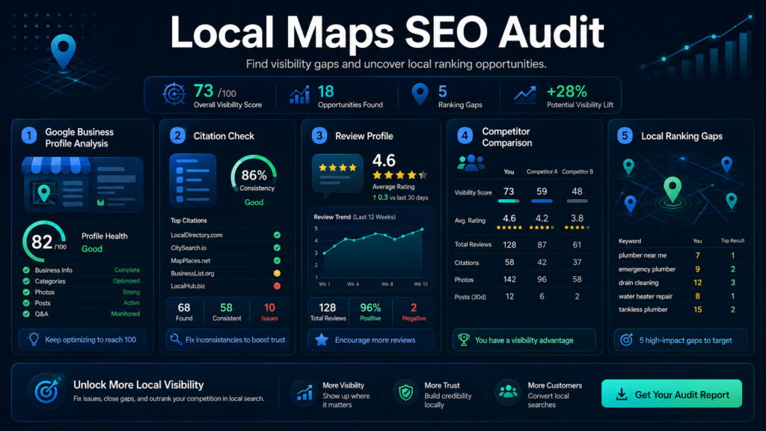Click Fix inconsistencies to boost trust

227,339
